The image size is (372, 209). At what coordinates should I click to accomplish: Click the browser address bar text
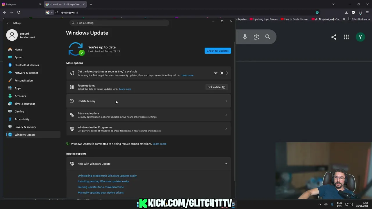[69, 12]
